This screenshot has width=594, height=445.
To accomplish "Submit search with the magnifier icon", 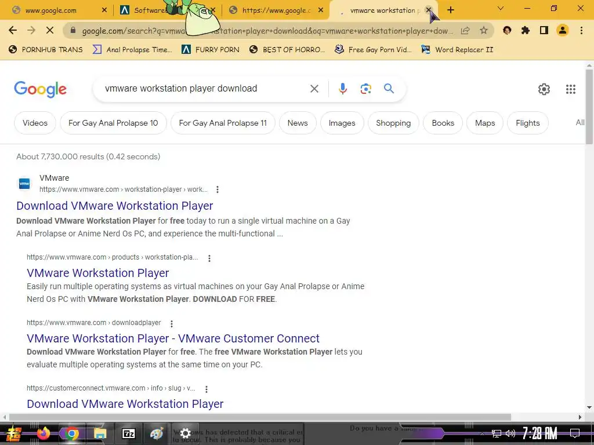I will pos(389,89).
